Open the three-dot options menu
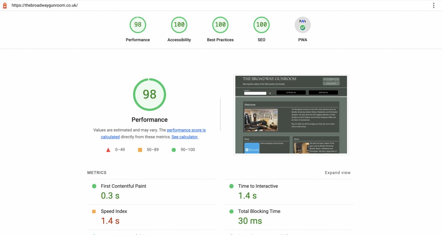Screen dimensions: 442x235 [434, 6]
